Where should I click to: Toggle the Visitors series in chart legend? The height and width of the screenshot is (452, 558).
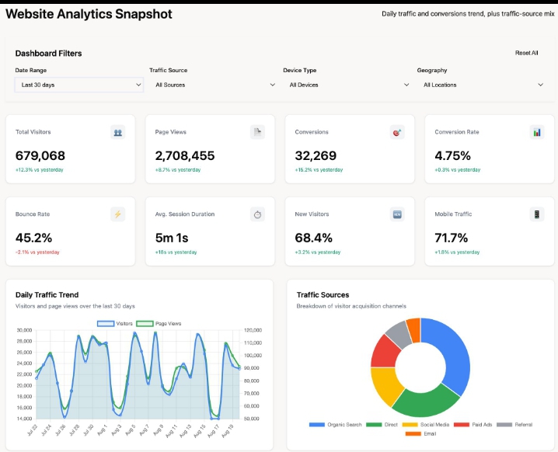pos(115,324)
